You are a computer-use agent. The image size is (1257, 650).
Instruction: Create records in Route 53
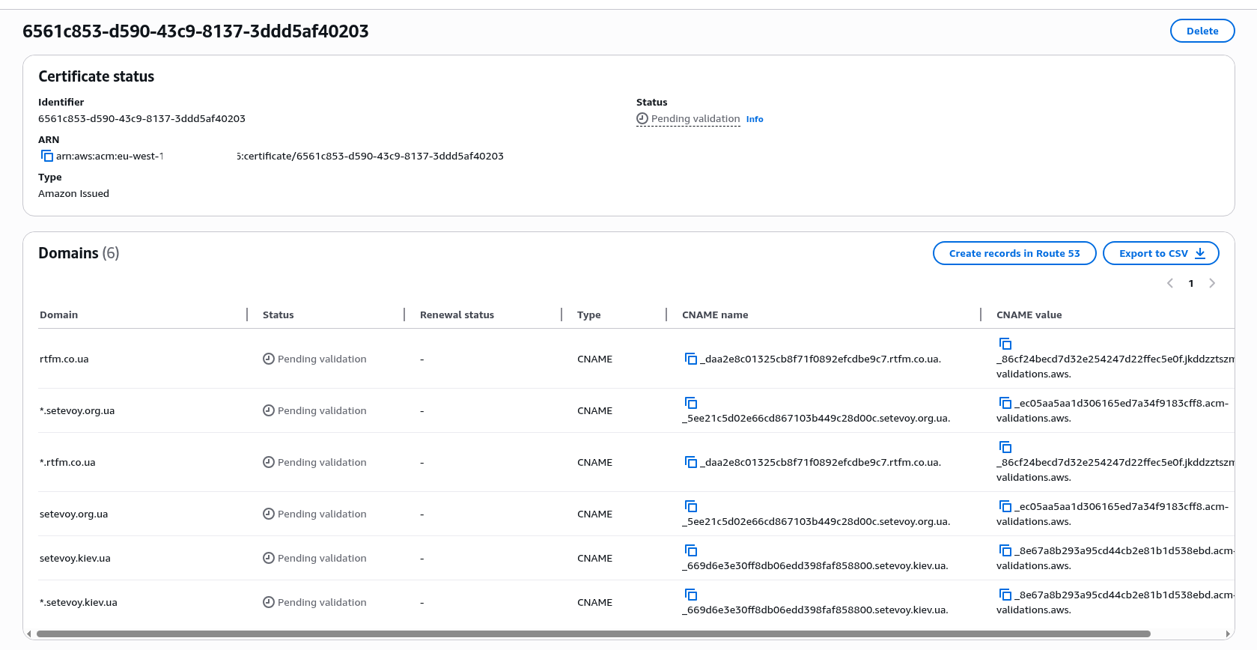(x=1014, y=253)
